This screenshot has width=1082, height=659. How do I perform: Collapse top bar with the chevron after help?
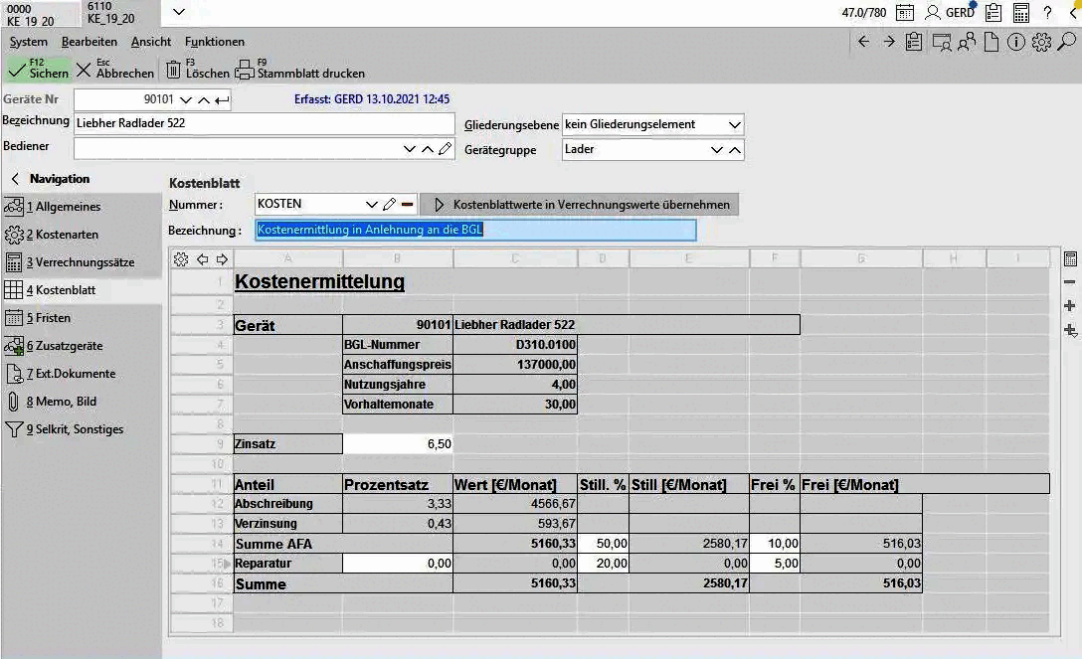1074,12
